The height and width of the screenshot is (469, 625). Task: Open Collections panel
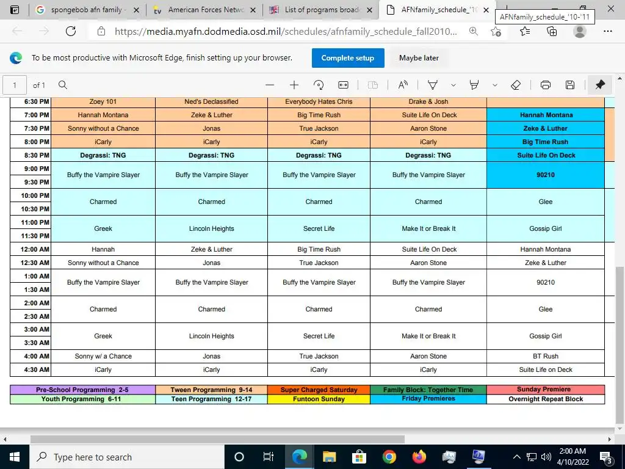pos(552,31)
